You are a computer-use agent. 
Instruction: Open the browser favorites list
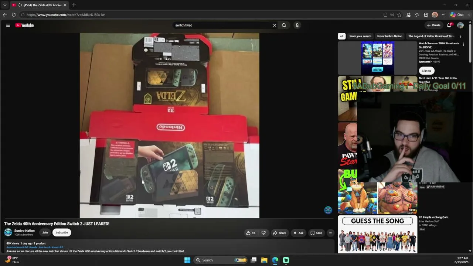pos(417,15)
